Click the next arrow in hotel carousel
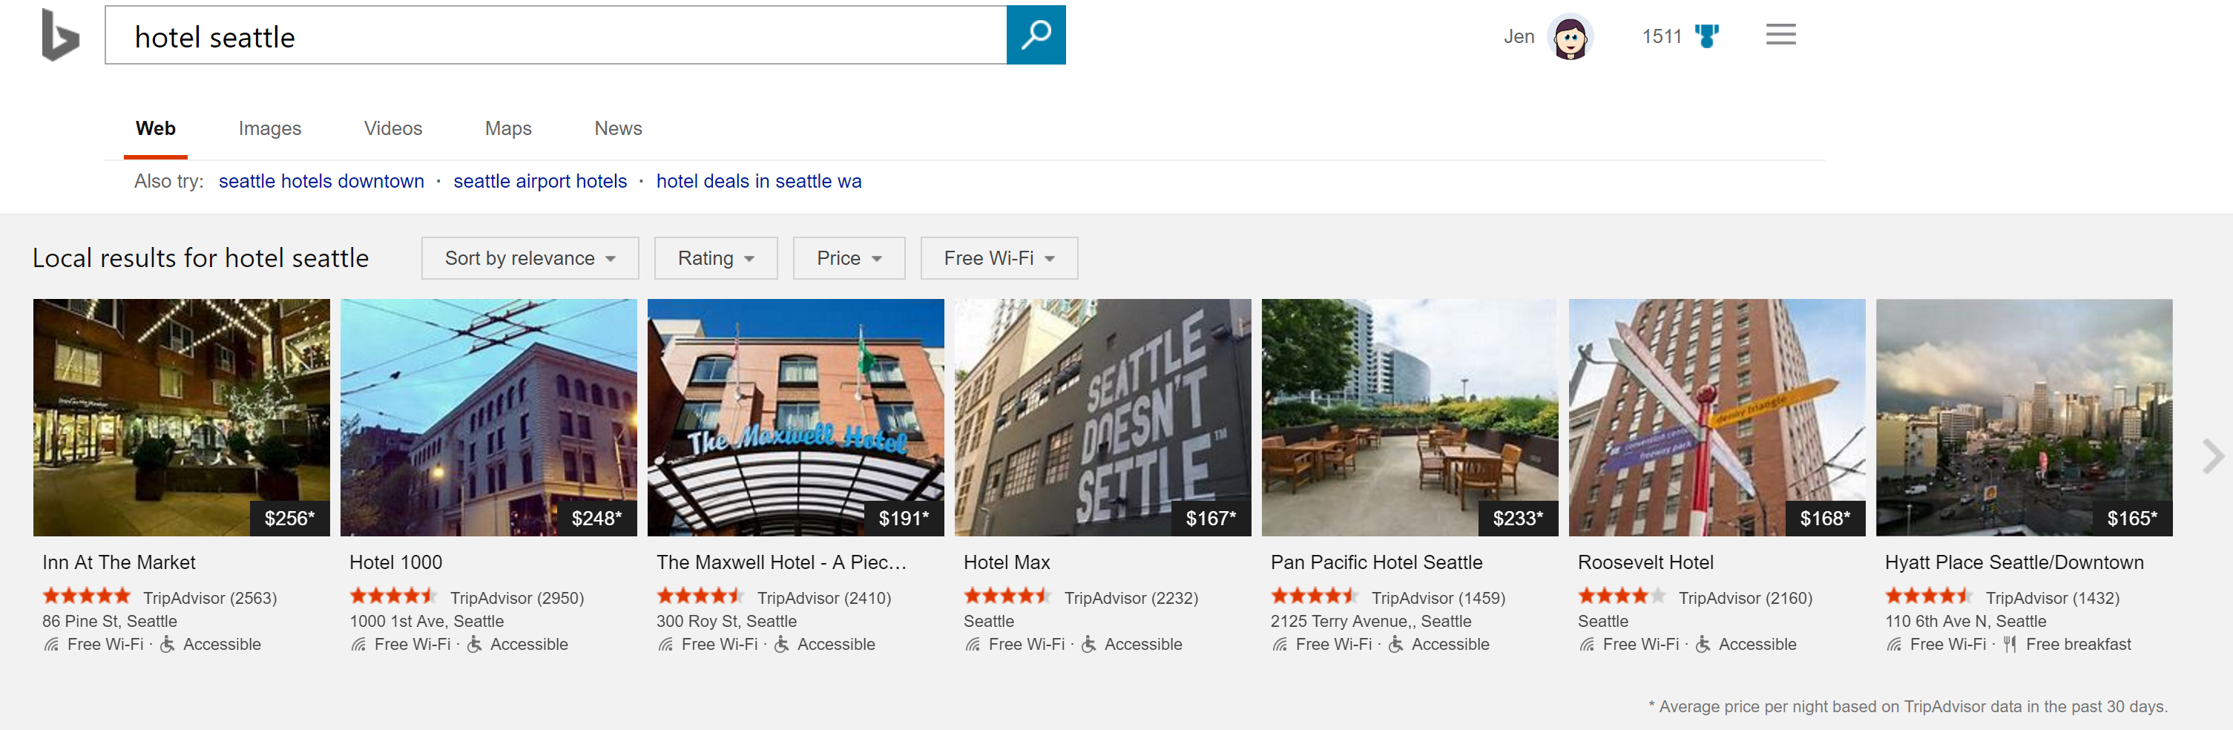Image resolution: width=2233 pixels, height=730 pixels. pyautogui.click(x=2211, y=456)
